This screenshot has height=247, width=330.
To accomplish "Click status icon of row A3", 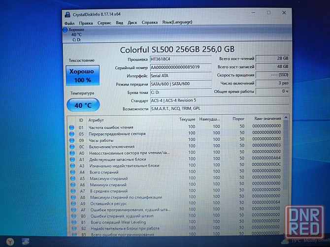I will point(72,166).
